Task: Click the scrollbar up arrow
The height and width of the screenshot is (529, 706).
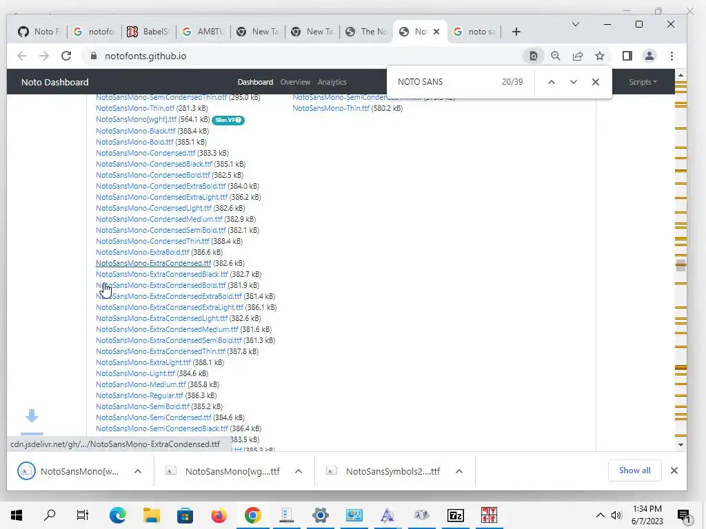Action: (x=680, y=75)
